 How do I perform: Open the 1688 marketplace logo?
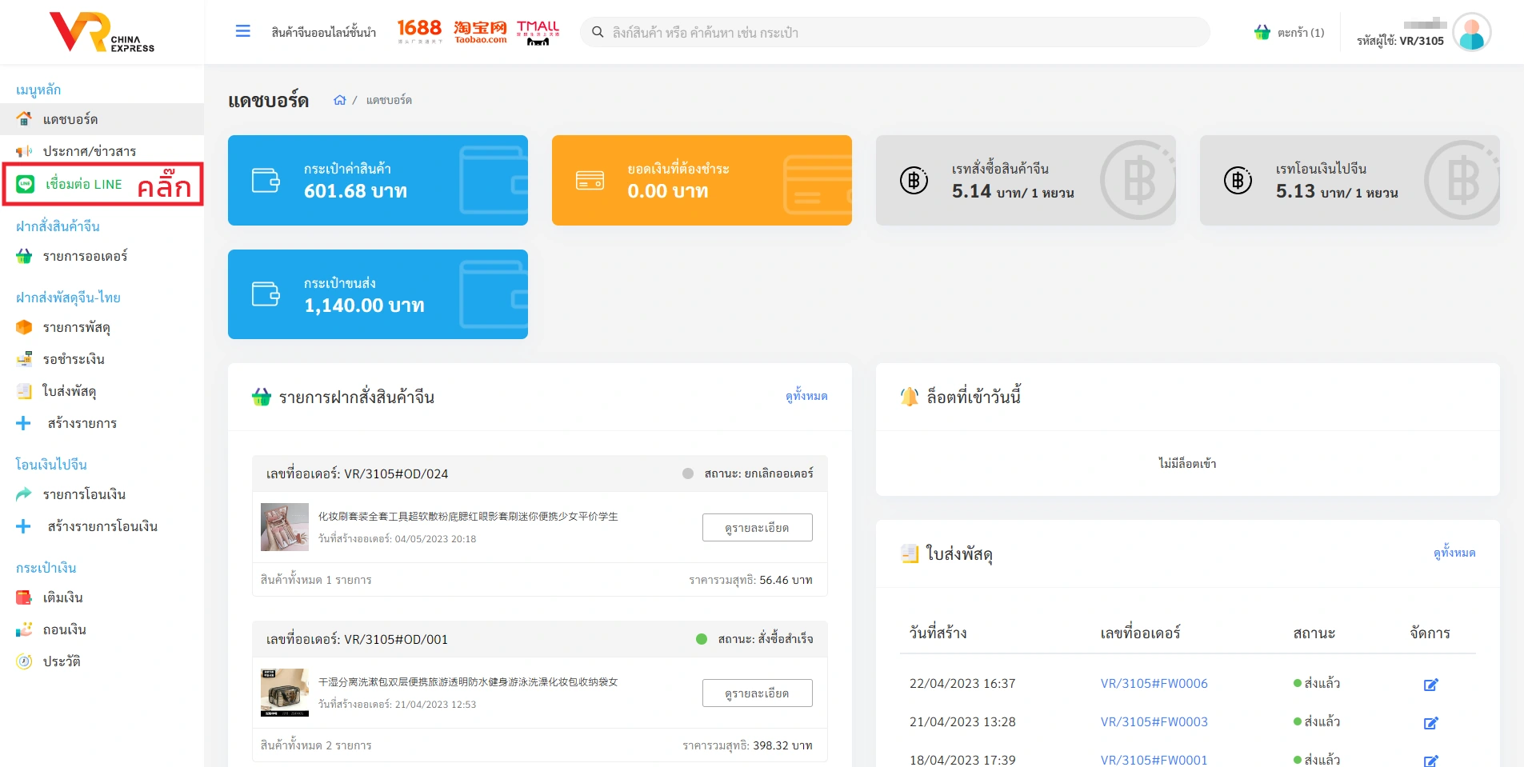coord(419,31)
